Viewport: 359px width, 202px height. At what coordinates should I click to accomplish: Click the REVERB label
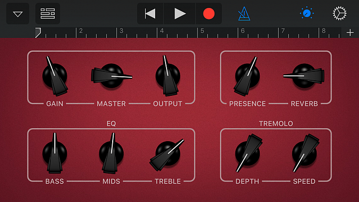pyautogui.click(x=304, y=104)
